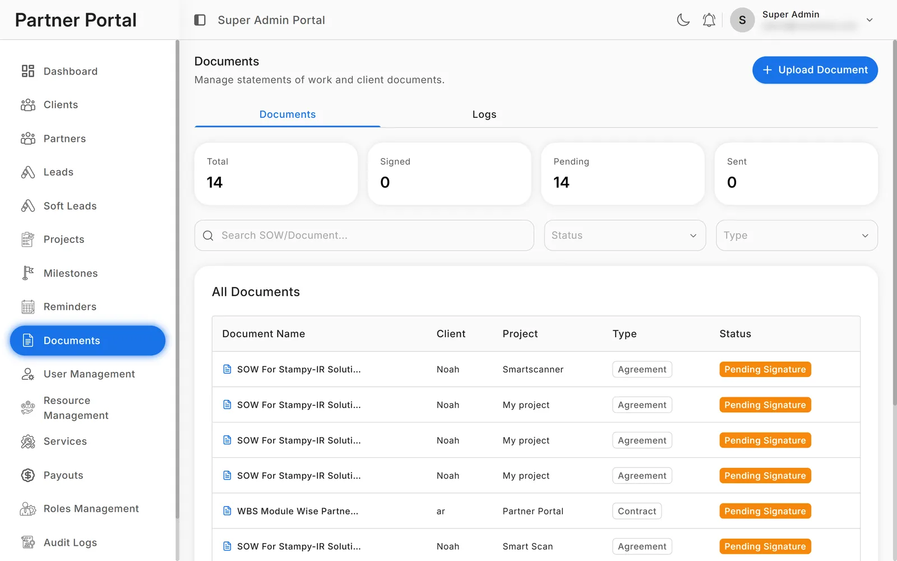
Task: Click Pending Signature in the Partner Portal row
Action: point(765,511)
